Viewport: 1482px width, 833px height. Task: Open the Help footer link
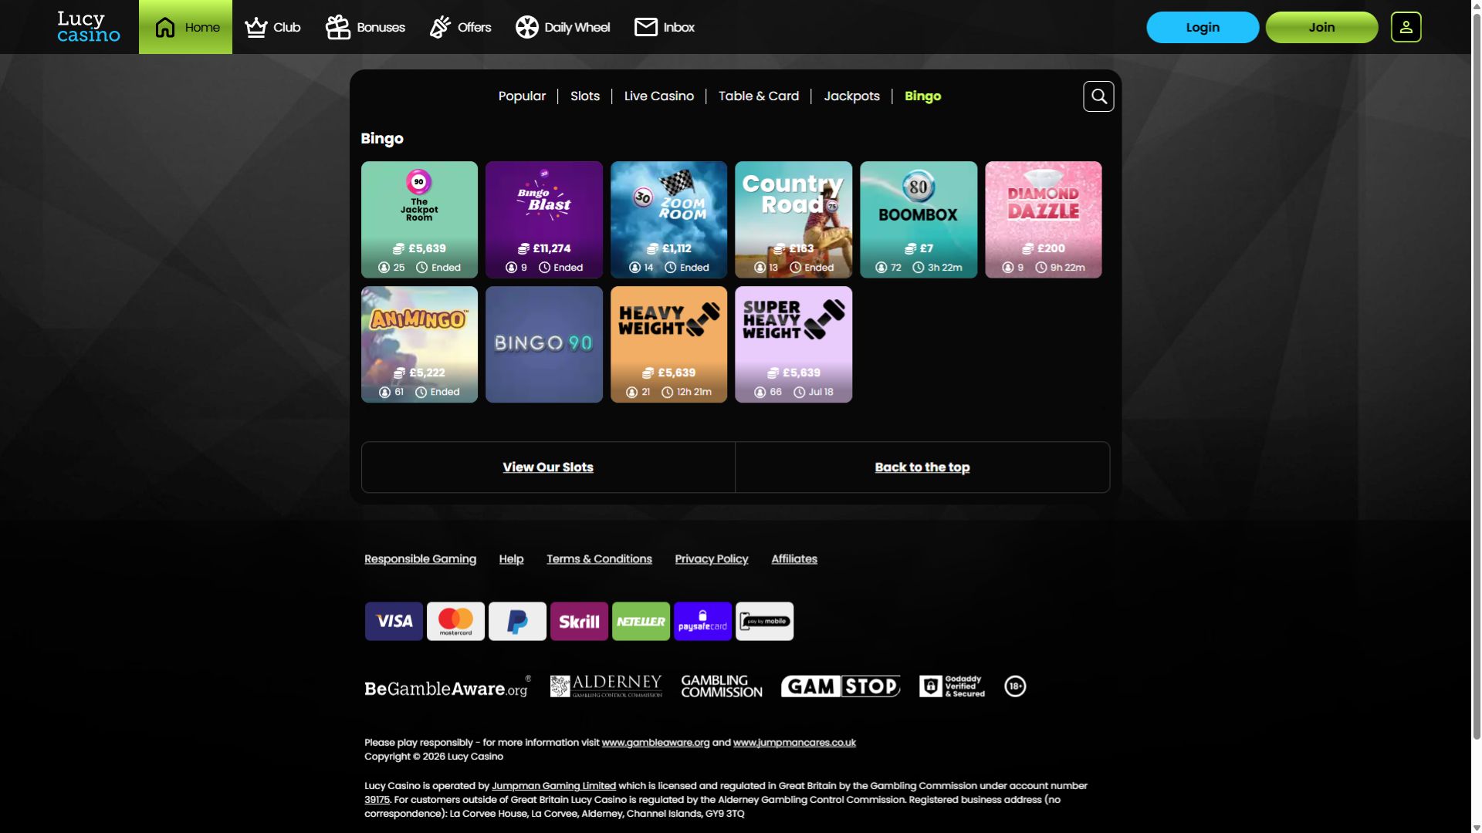click(x=511, y=559)
